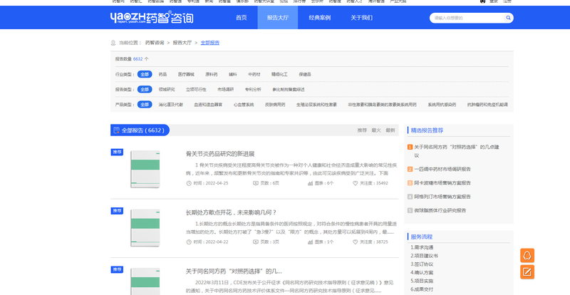Click the orange edit feedback floating icon
This screenshot has width=570, height=295.
pyautogui.click(x=527, y=271)
